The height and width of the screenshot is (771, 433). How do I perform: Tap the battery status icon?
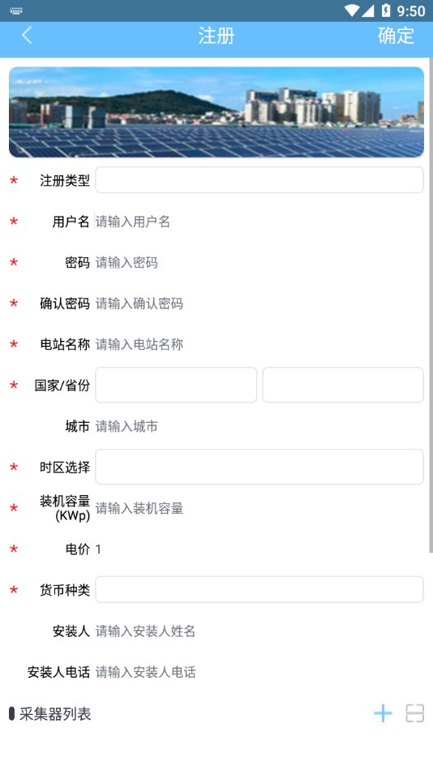pyautogui.click(x=386, y=11)
